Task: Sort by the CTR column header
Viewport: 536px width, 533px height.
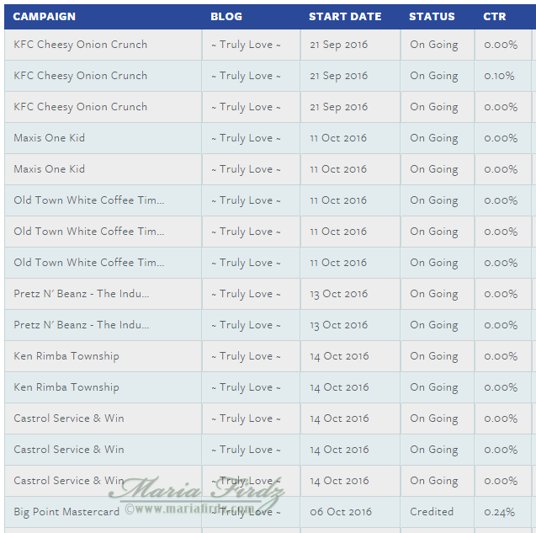Action: 494,17
